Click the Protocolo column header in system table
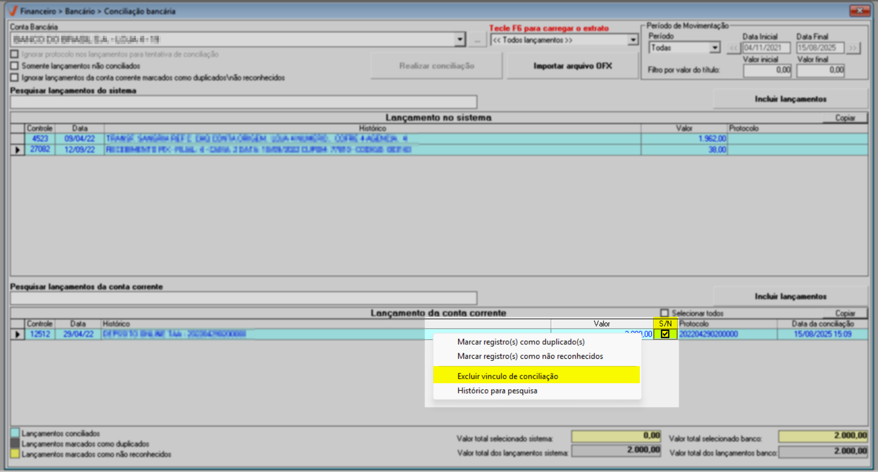This screenshot has width=878, height=472. coord(798,128)
